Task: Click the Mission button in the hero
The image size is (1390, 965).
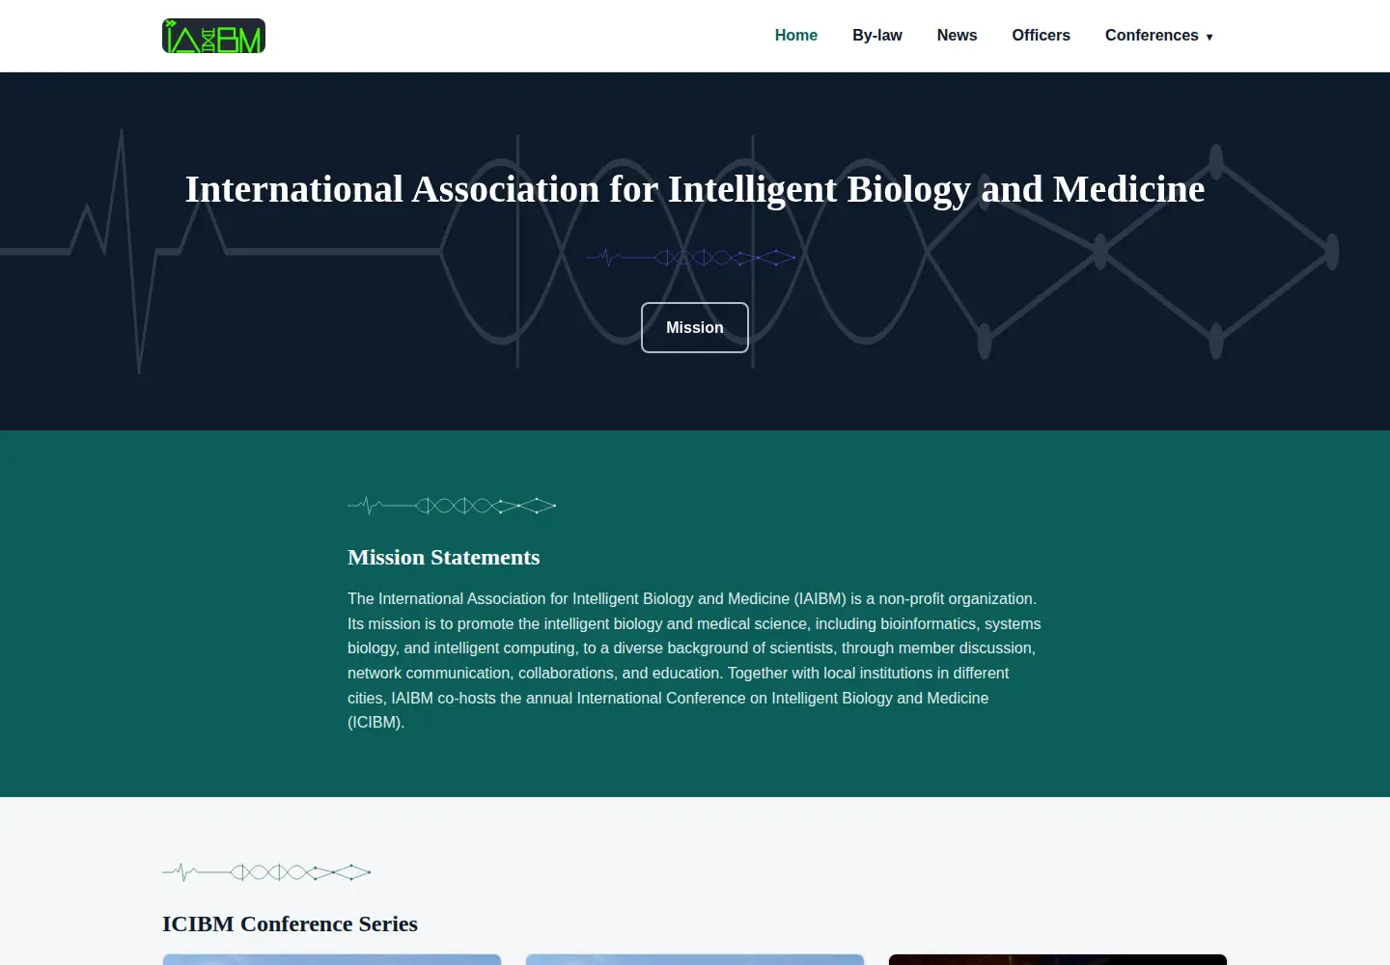Action: pos(695,328)
